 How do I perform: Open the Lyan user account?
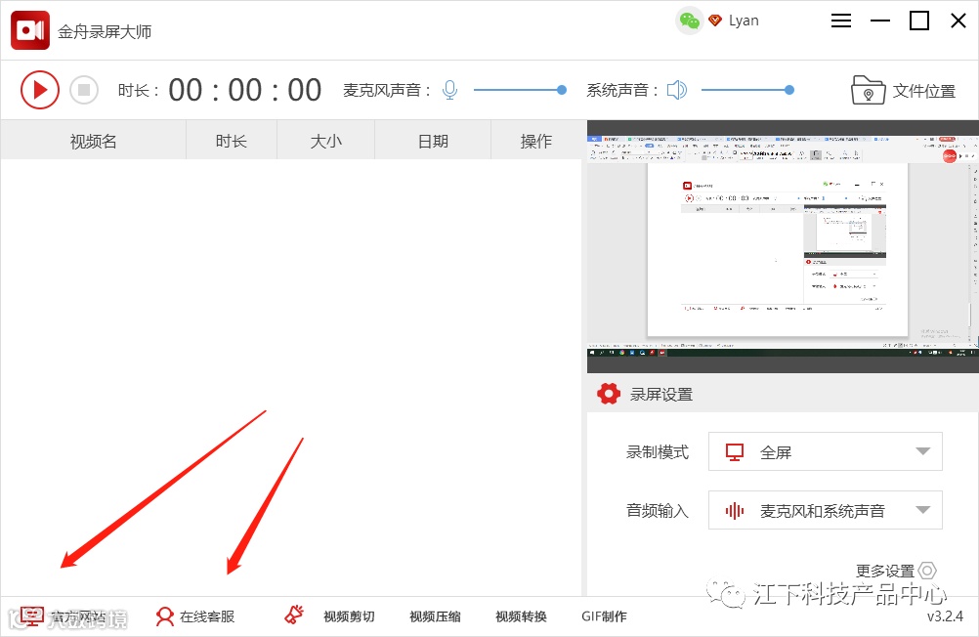[x=744, y=21]
